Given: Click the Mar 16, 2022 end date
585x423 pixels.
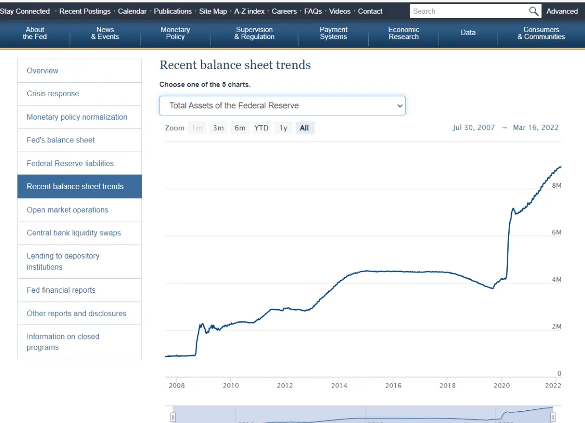Looking at the screenshot, I should click(535, 127).
